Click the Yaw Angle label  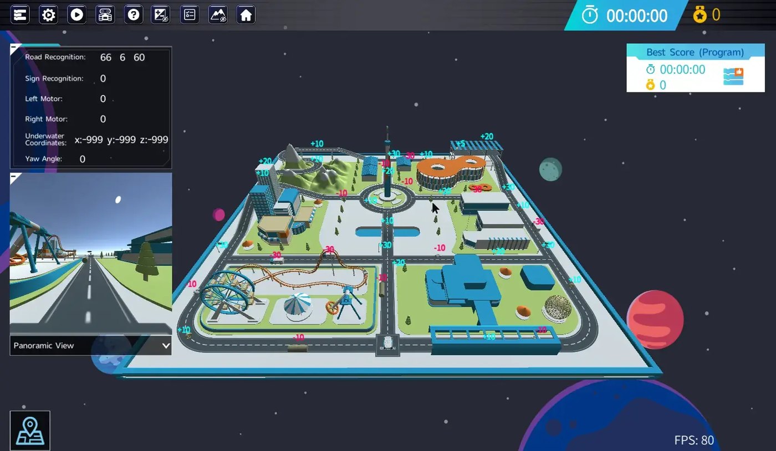(x=44, y=159)
